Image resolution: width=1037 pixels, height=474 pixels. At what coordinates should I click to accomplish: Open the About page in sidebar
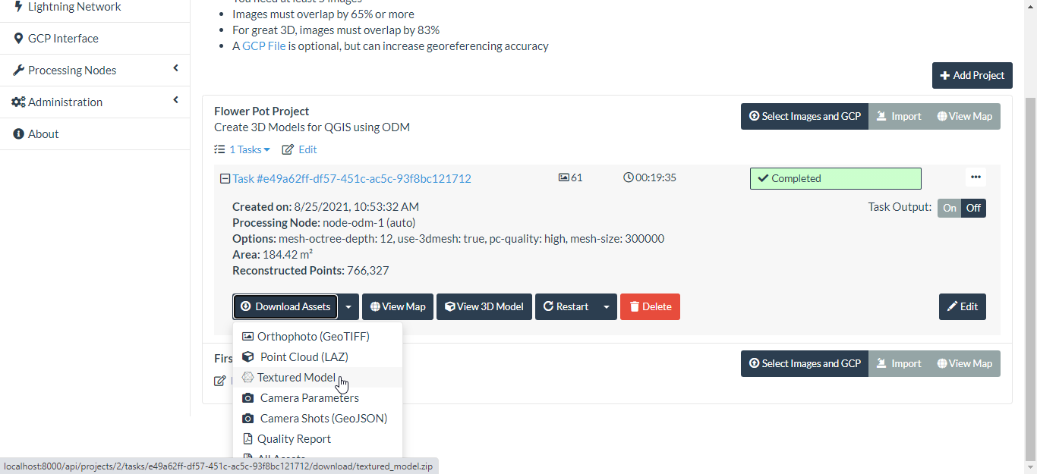click(43, 134)
